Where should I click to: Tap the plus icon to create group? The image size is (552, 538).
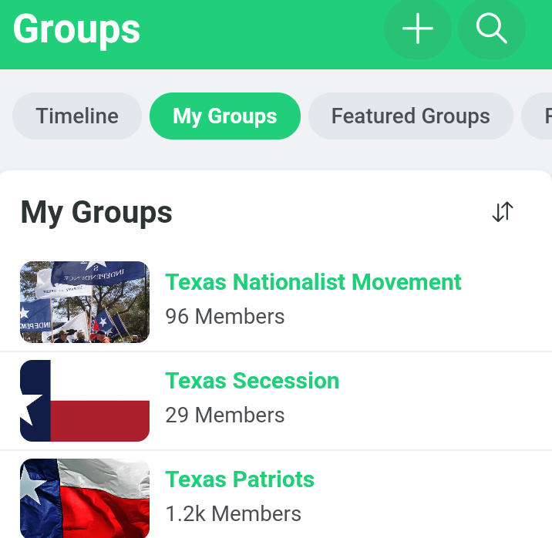(417, 29)
